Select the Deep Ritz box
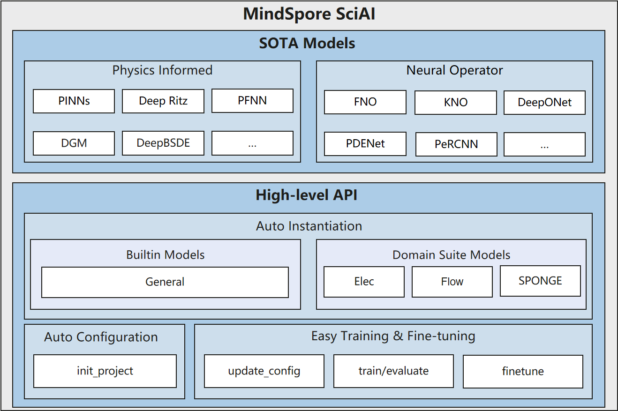Image resolution: width=618 pixels, height=411 pixels. click(163, 101)
